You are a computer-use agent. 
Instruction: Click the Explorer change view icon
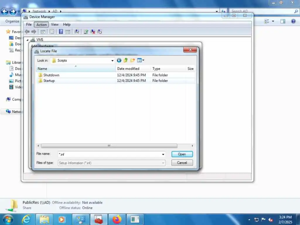point(267,21)
